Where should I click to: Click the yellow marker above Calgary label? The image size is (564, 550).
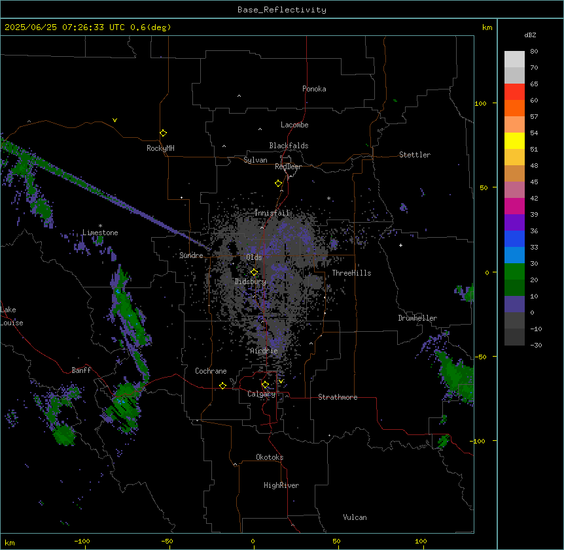(266, 385)
